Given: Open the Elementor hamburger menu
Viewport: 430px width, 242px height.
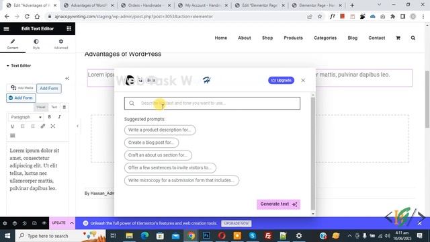Looking at the screenshot, I should click(6, 28).
